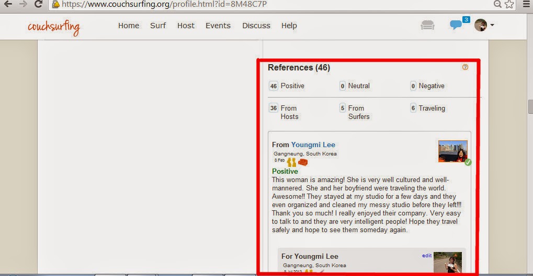
Task: Click the 3 unread messages badge
Action: (466, 20)
